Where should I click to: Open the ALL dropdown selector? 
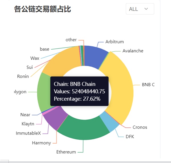[x=140, y=9]
